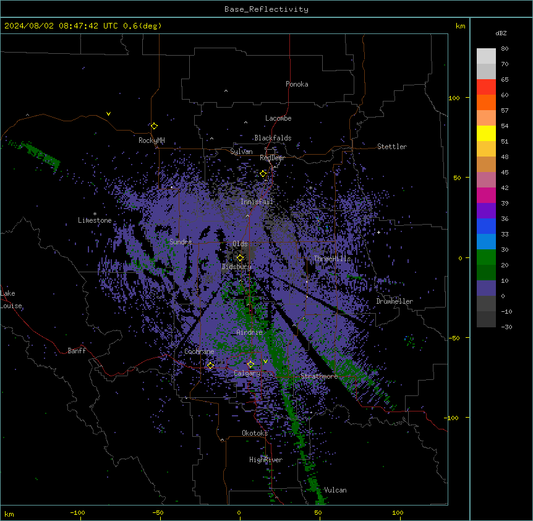Click the asterisk marker above Limestone
The height and width of the screenshot is (521, 533).
(x=95, y=214)
